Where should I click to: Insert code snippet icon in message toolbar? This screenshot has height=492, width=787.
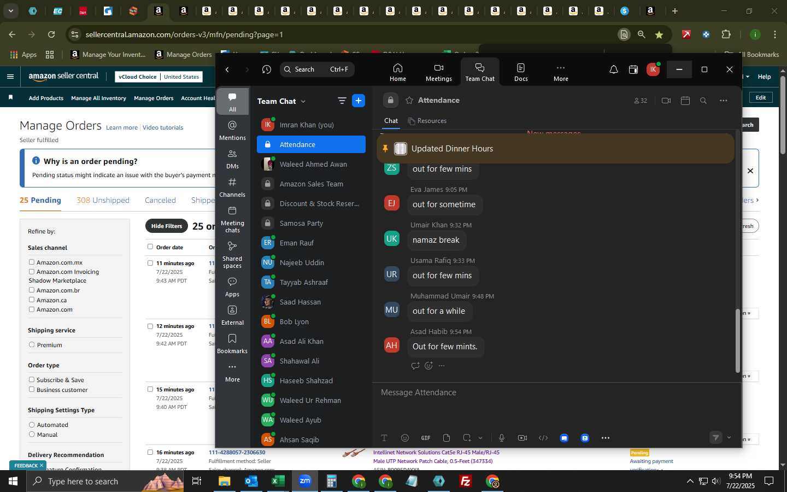point(543,438)
